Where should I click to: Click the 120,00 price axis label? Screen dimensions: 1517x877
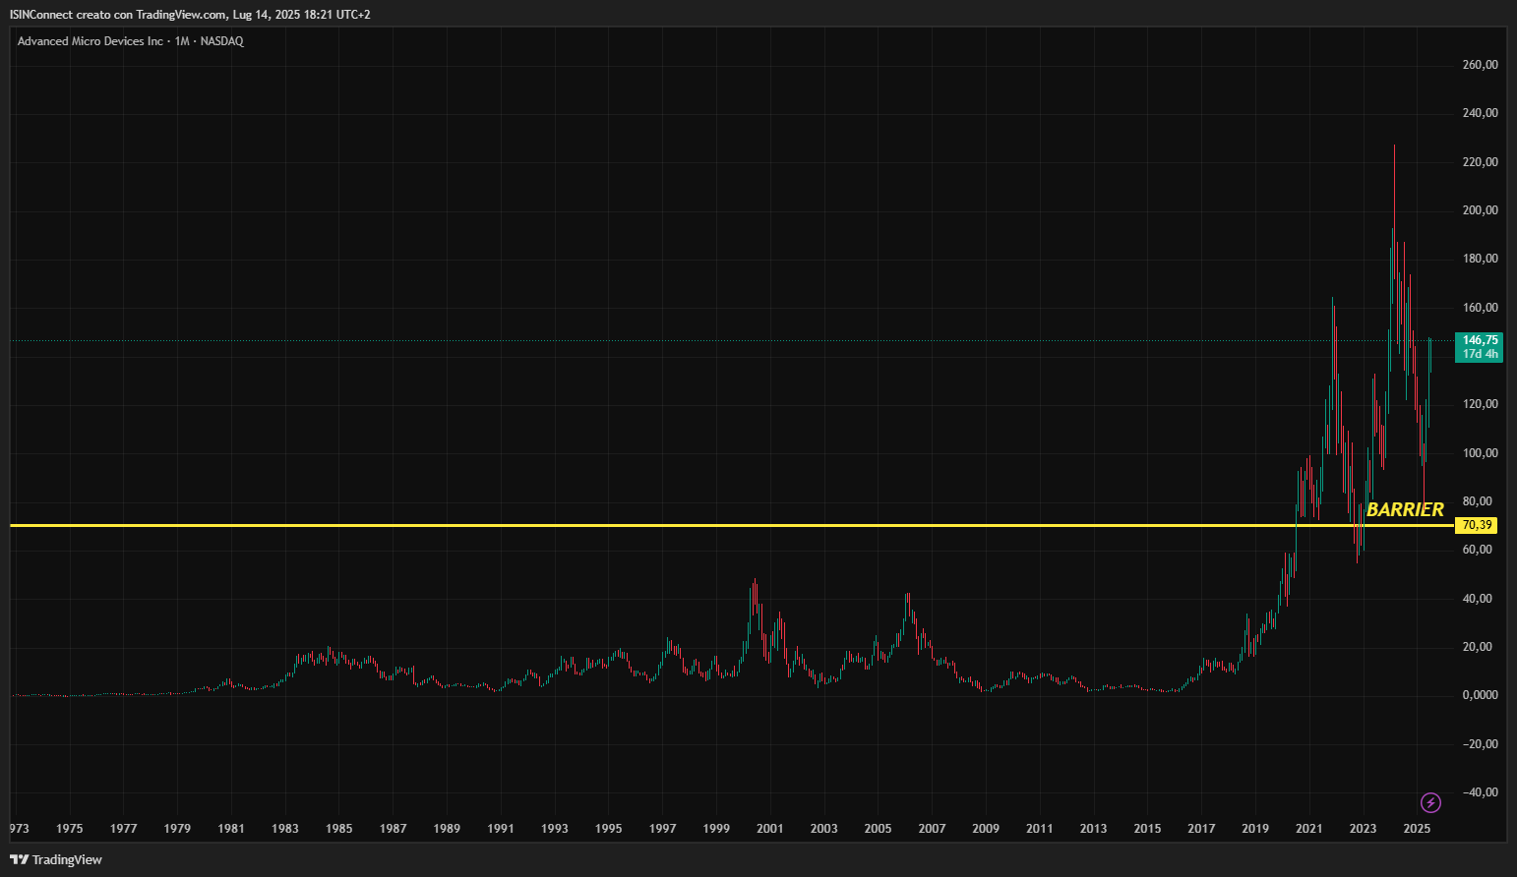pos(1480,404)
